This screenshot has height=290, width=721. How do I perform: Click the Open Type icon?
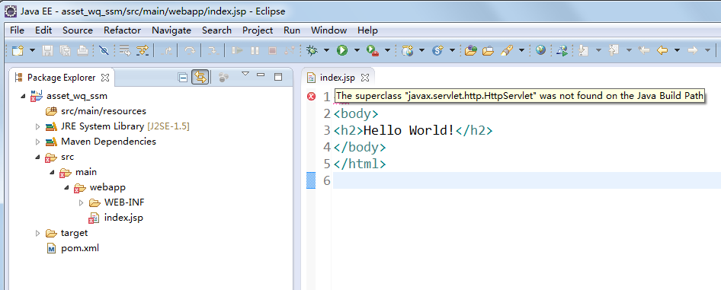tap(470, 50)
